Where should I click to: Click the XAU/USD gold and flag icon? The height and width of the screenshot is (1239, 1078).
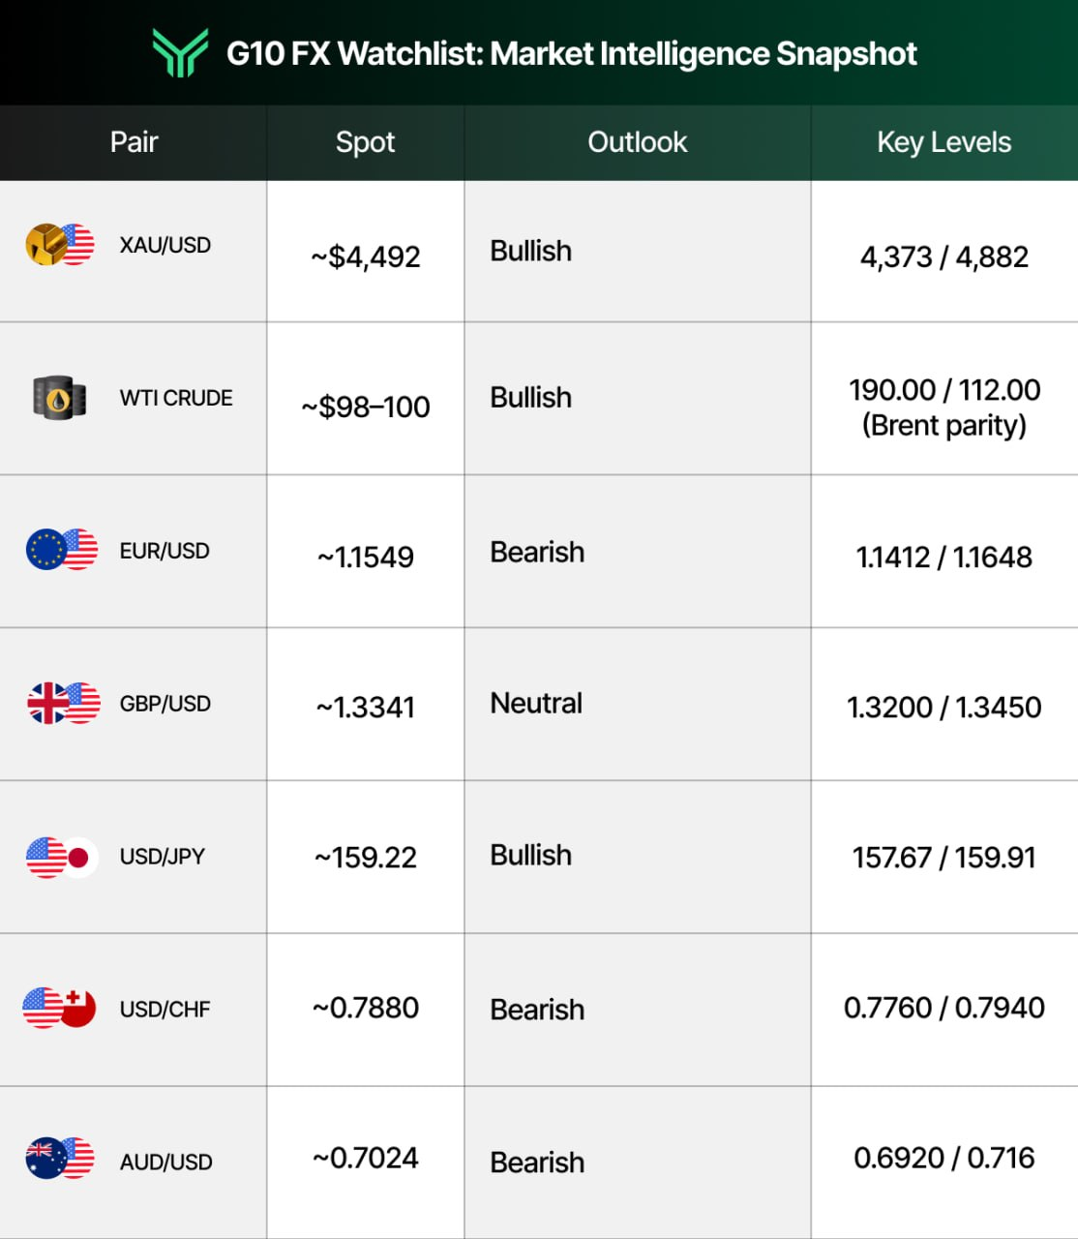pos(60,245)
